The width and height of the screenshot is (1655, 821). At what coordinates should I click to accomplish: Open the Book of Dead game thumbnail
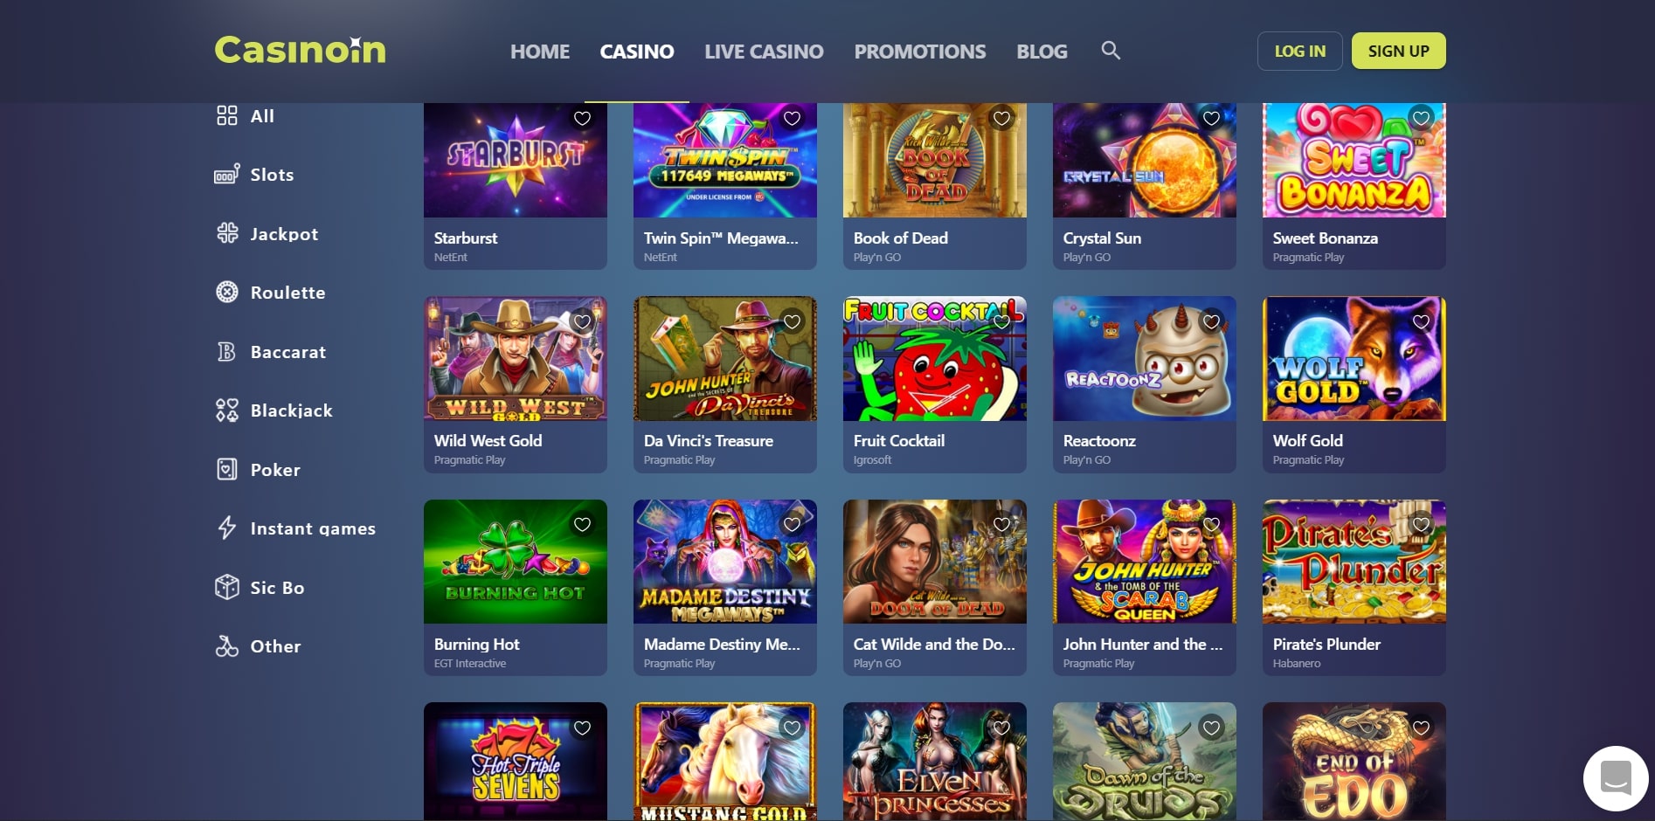pos(935,161)
